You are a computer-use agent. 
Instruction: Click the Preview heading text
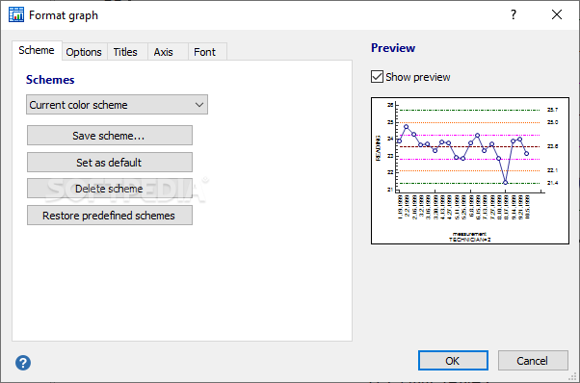point(393,48)
